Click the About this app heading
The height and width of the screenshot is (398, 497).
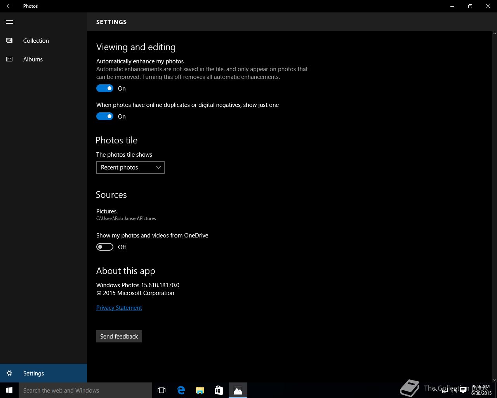pyautogui.click(x=126, y=271)
